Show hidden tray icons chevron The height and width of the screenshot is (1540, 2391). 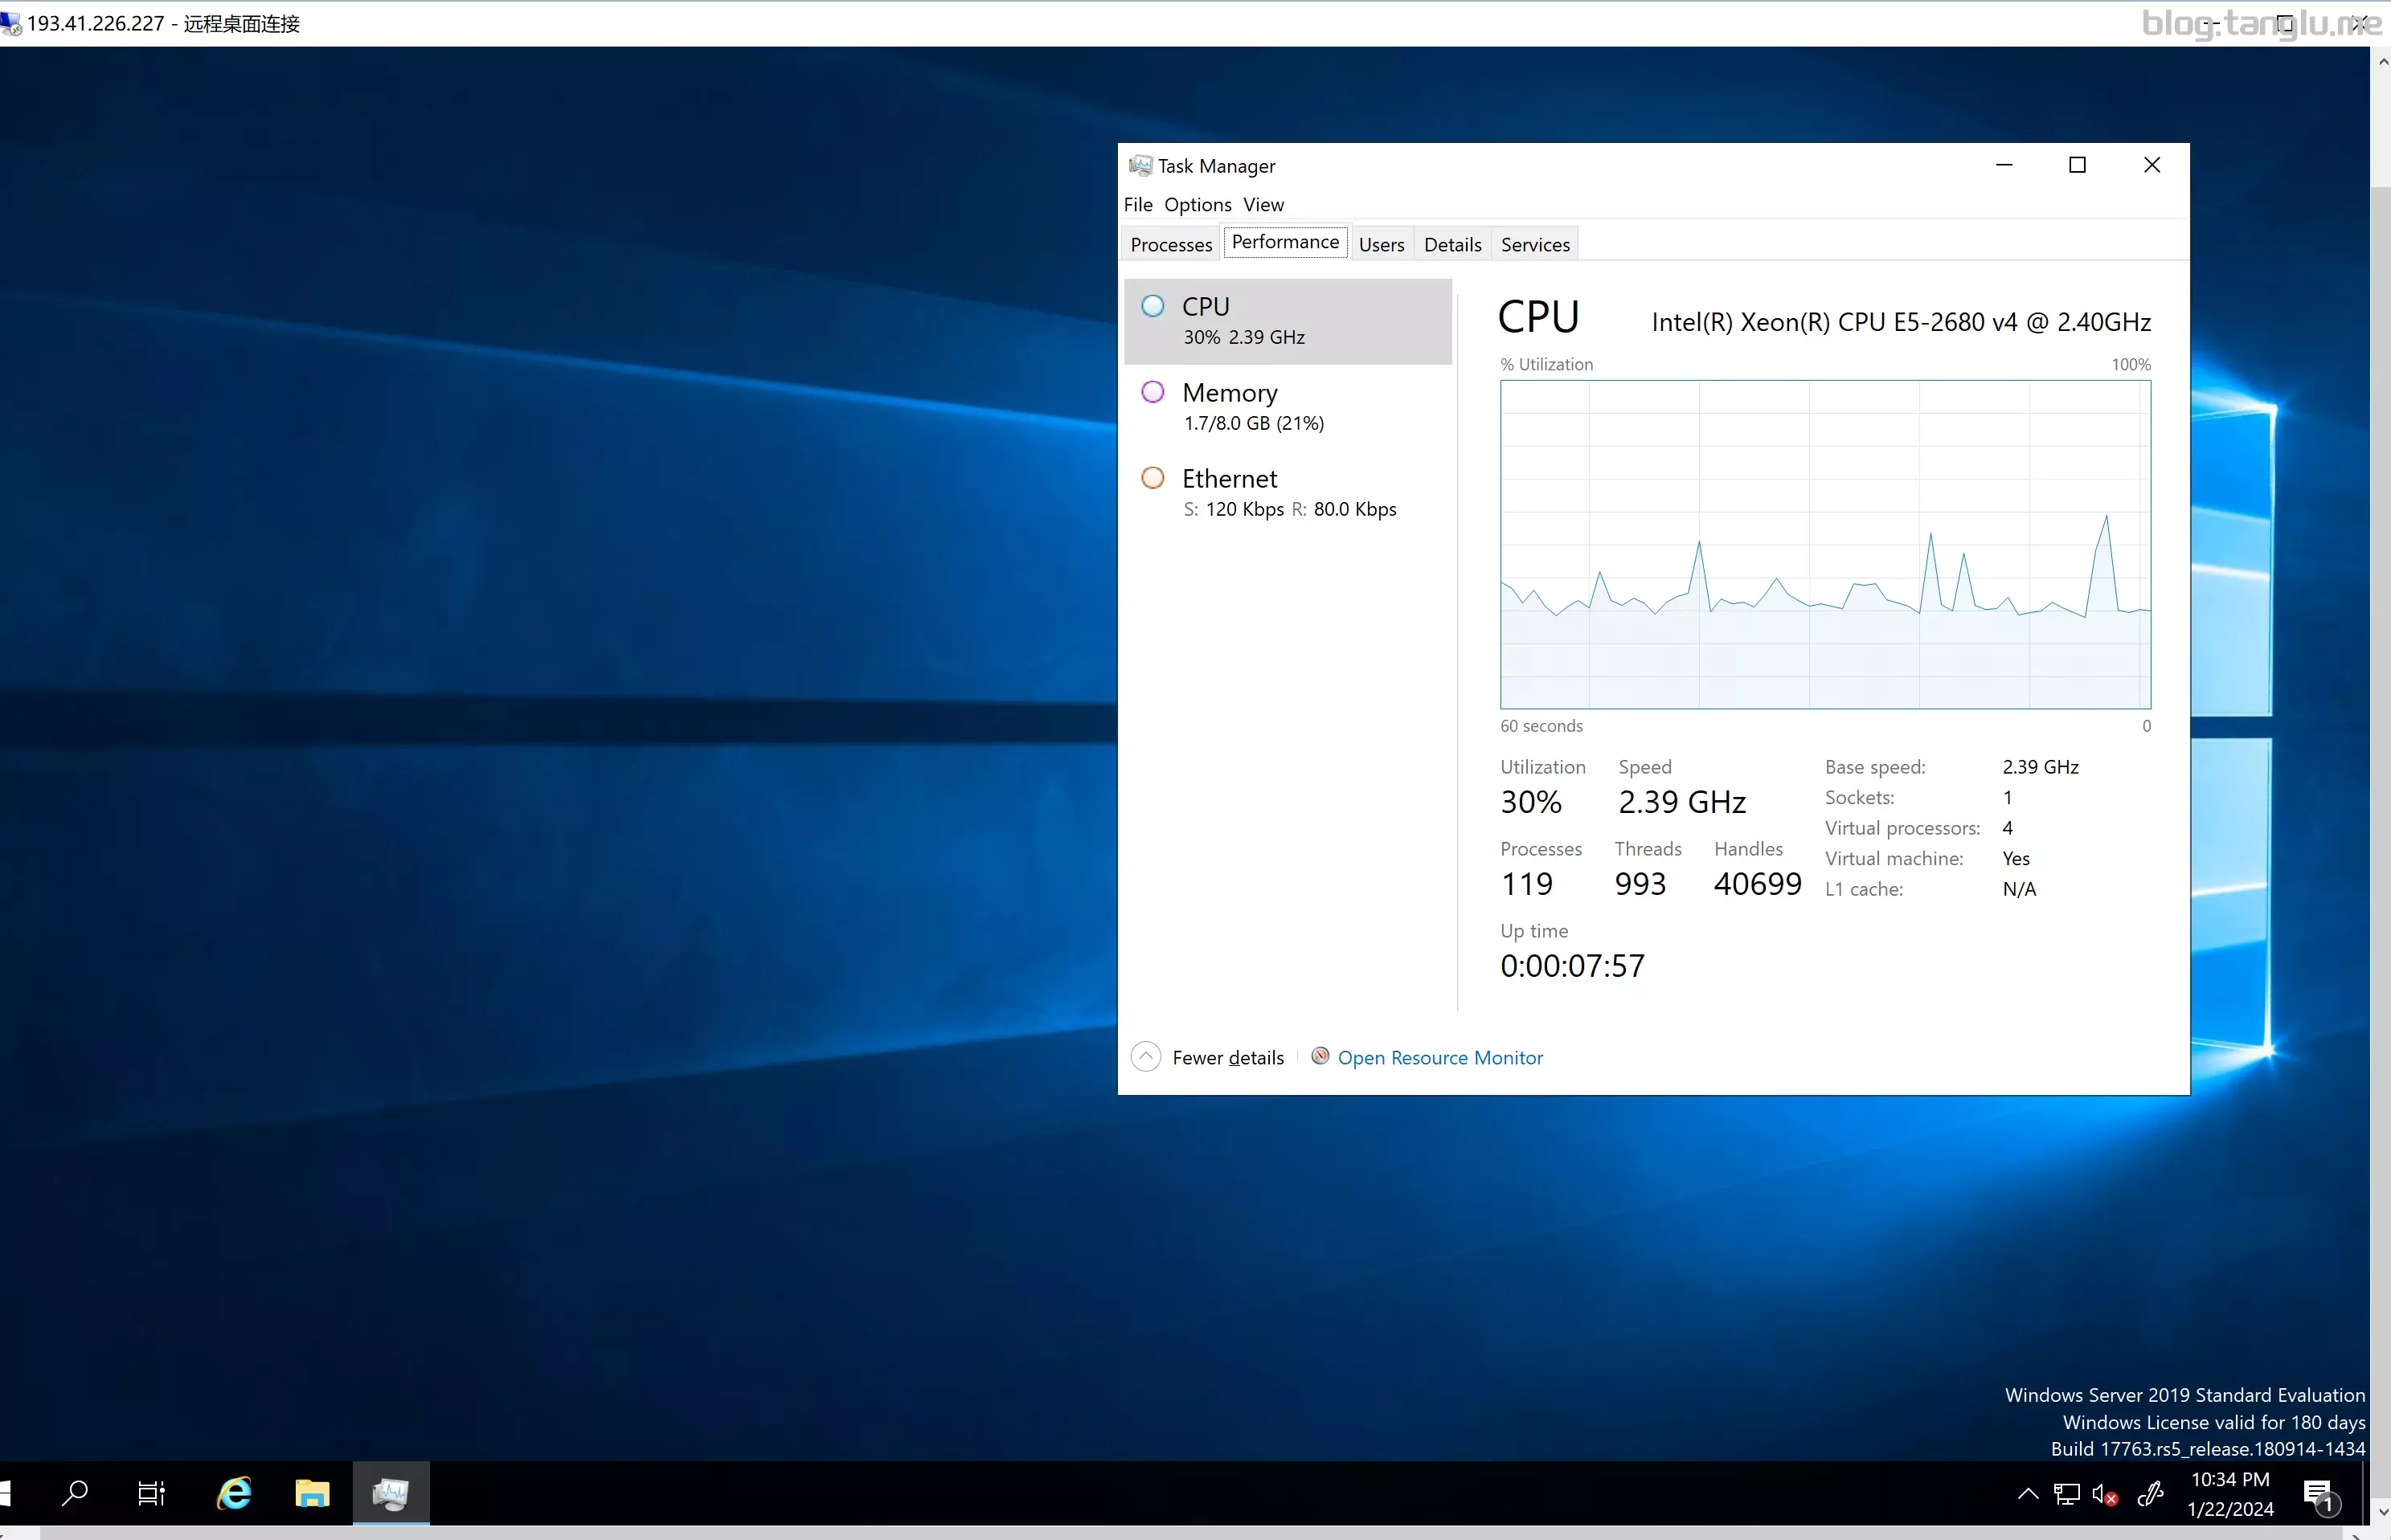pos(2028,1494)
